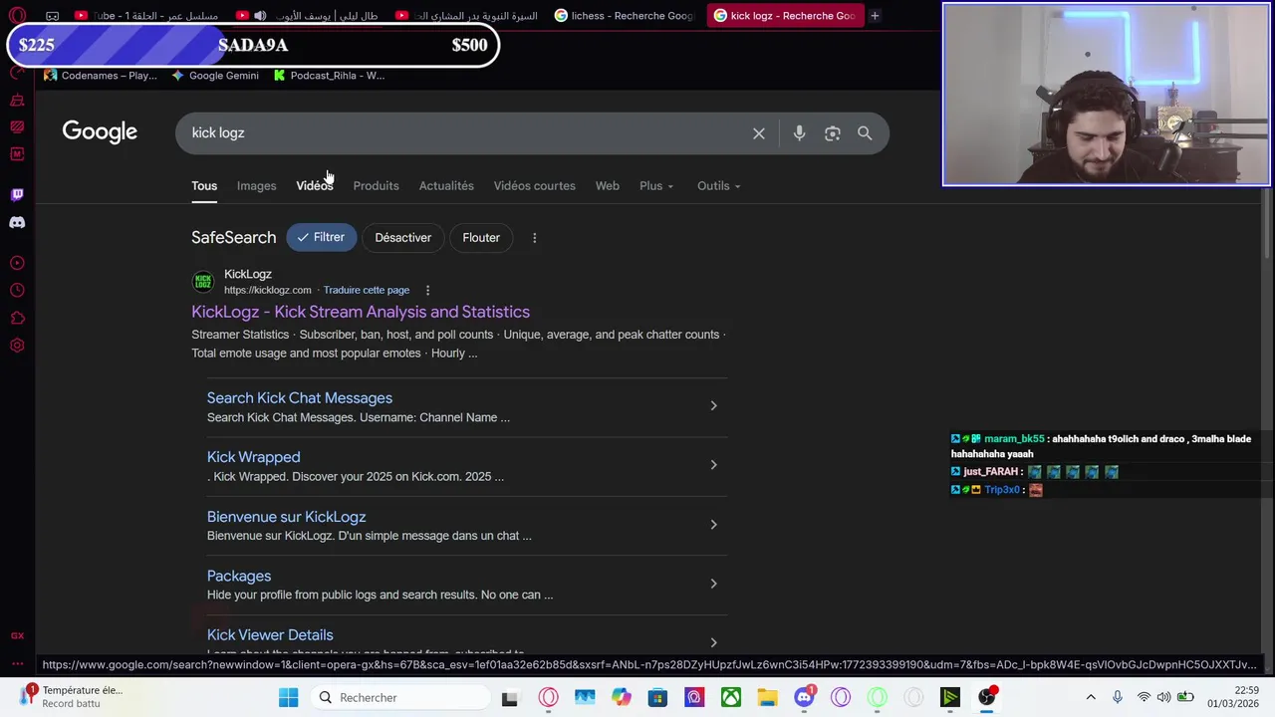1275x717 pixels.
Task: Switch to lichess Recherche Google browser tab
Action: (x=626, y=15)
